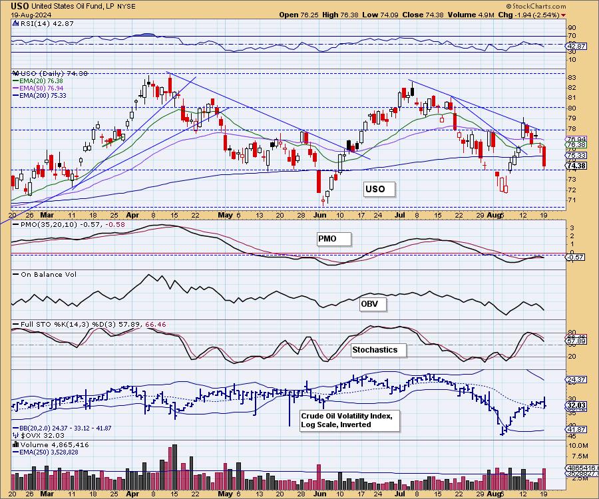The height and width of the screenshot is (499, 599).
Task: Click the 24.37 upper band axis tag
Action: [x=577, y=379]
